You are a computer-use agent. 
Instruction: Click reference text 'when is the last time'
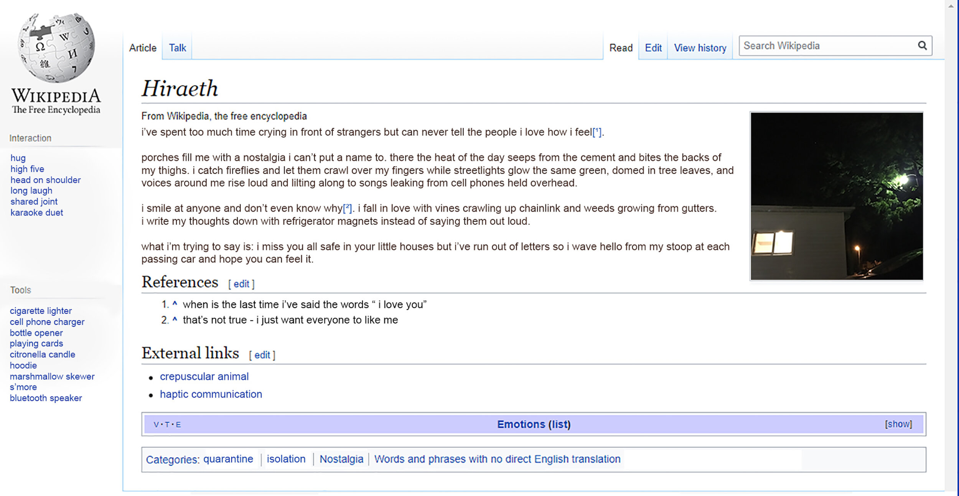click(x=305, y=304)
